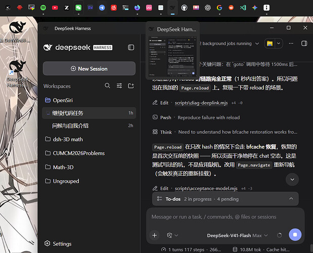Click the deepseek whale logo in sidebar
This screenshot has width=313, height=253.
click(48, 48)
